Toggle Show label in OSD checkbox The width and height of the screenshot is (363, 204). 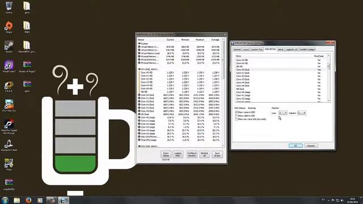[x=237, y=116]
